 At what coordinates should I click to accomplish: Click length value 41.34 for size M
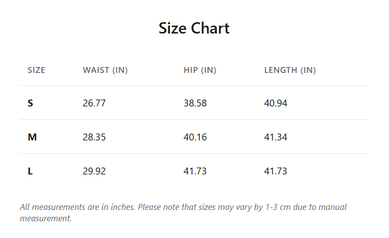pos(276,137)
